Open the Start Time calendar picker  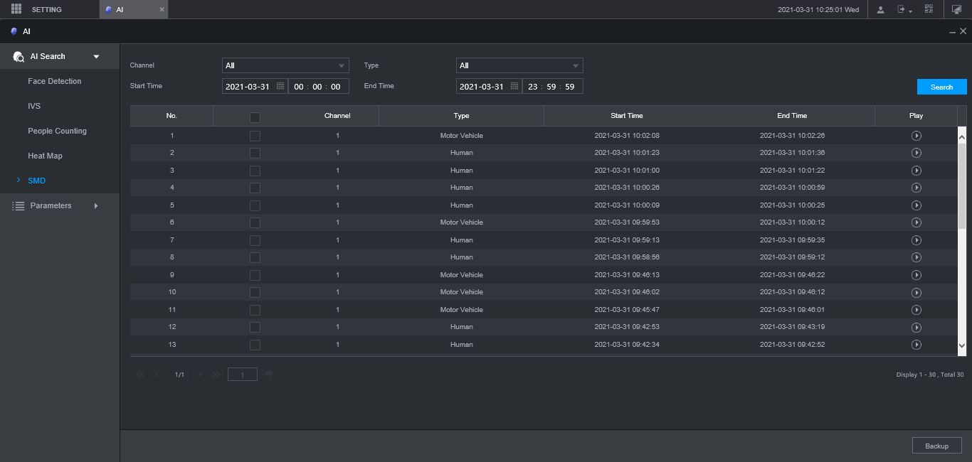coord(280,86)
